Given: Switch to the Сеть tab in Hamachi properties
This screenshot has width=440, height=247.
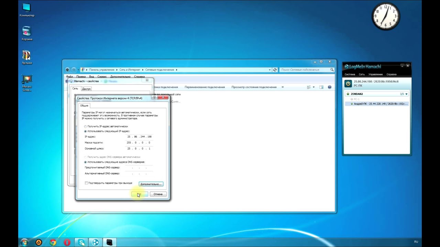Looking at the screenshot, I should 75,89.
